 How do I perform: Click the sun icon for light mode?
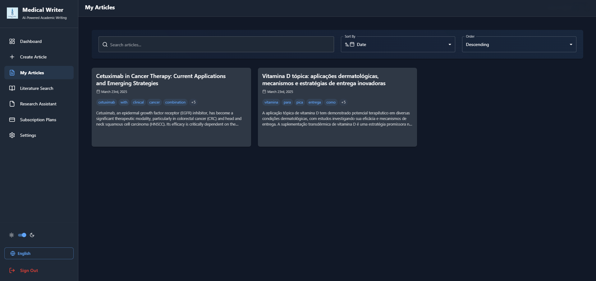[11, 235]
